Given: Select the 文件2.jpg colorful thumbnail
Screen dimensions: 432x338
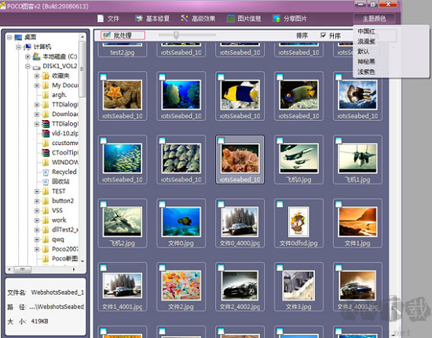Looking at the screenshot, I should pos(181,285).
